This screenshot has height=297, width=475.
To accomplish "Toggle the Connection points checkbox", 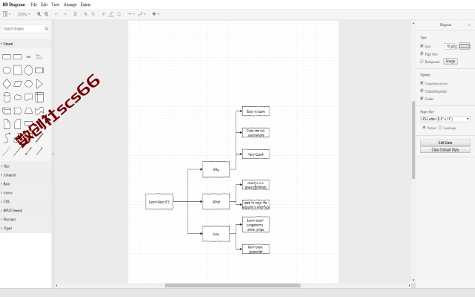I will coord(422,91).
